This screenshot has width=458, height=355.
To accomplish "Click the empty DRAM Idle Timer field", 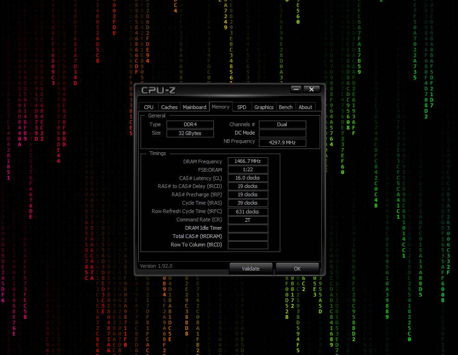I will pos(248,228).
